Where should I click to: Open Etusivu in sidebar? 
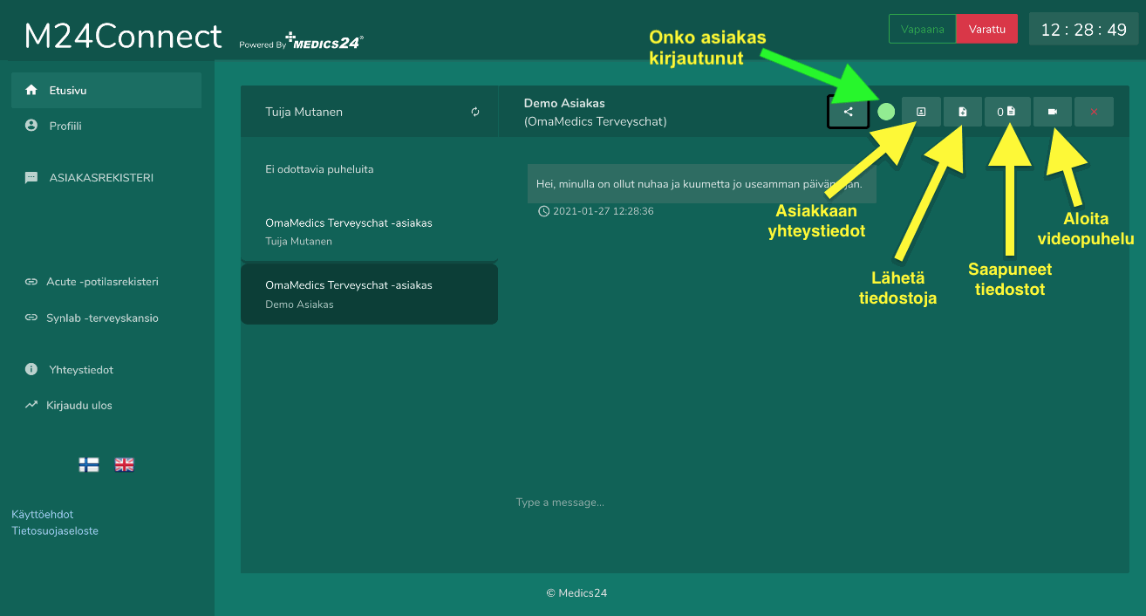click(x=106, y=90)
